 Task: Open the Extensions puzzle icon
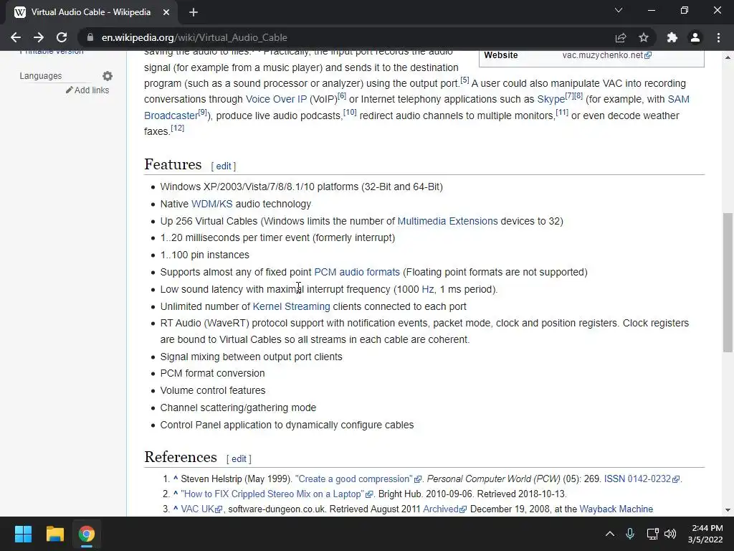672,37
